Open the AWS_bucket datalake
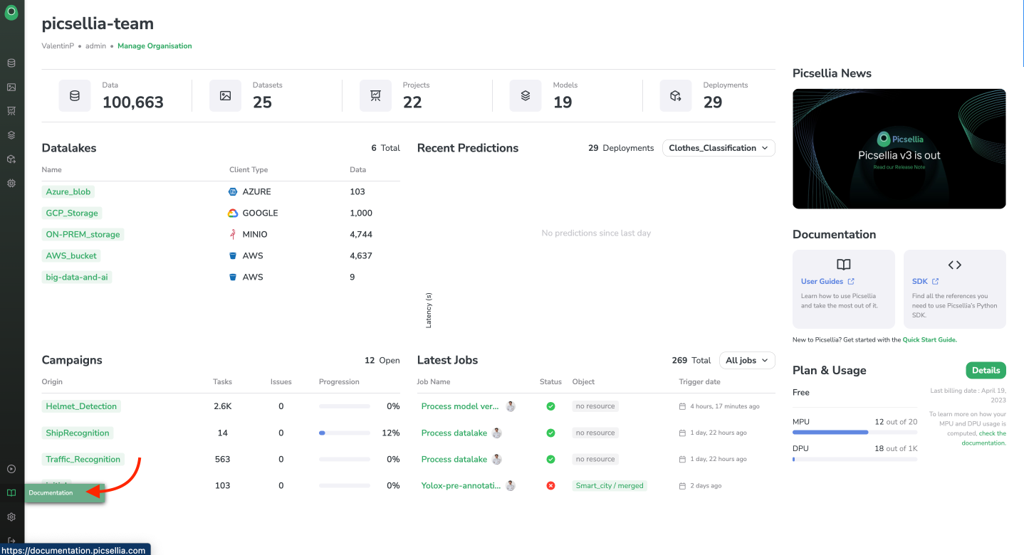1024x555 pixels. (71, 255)
